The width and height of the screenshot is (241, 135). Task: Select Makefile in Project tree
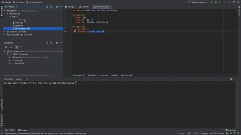[19, 26]
